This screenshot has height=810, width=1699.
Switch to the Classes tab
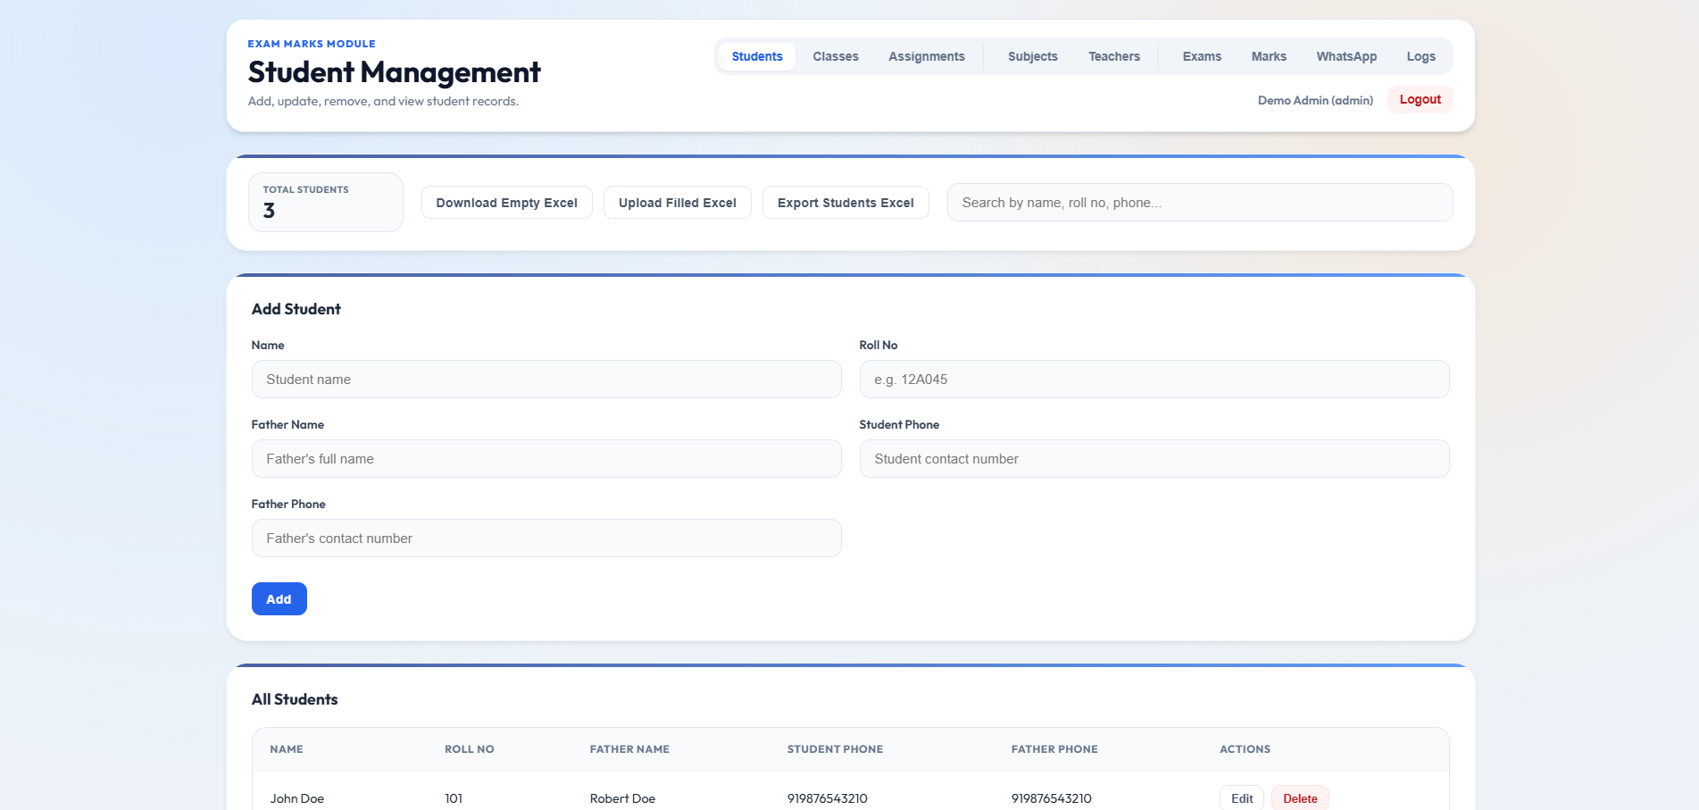pyautogui.click(x=836, y=56)
